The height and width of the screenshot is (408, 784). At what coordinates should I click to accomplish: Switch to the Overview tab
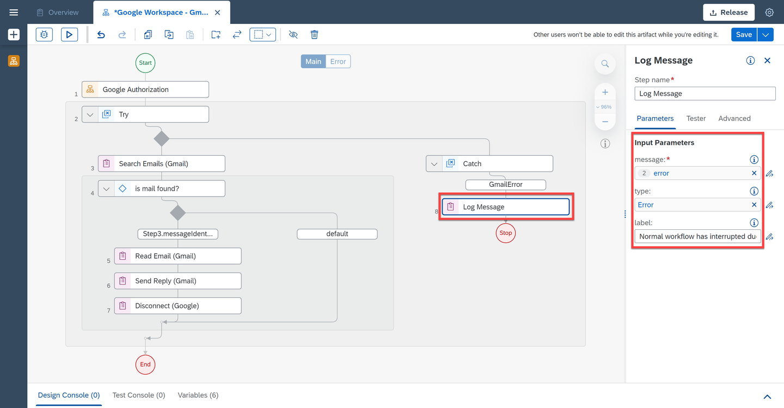click(x=58, y=12)
